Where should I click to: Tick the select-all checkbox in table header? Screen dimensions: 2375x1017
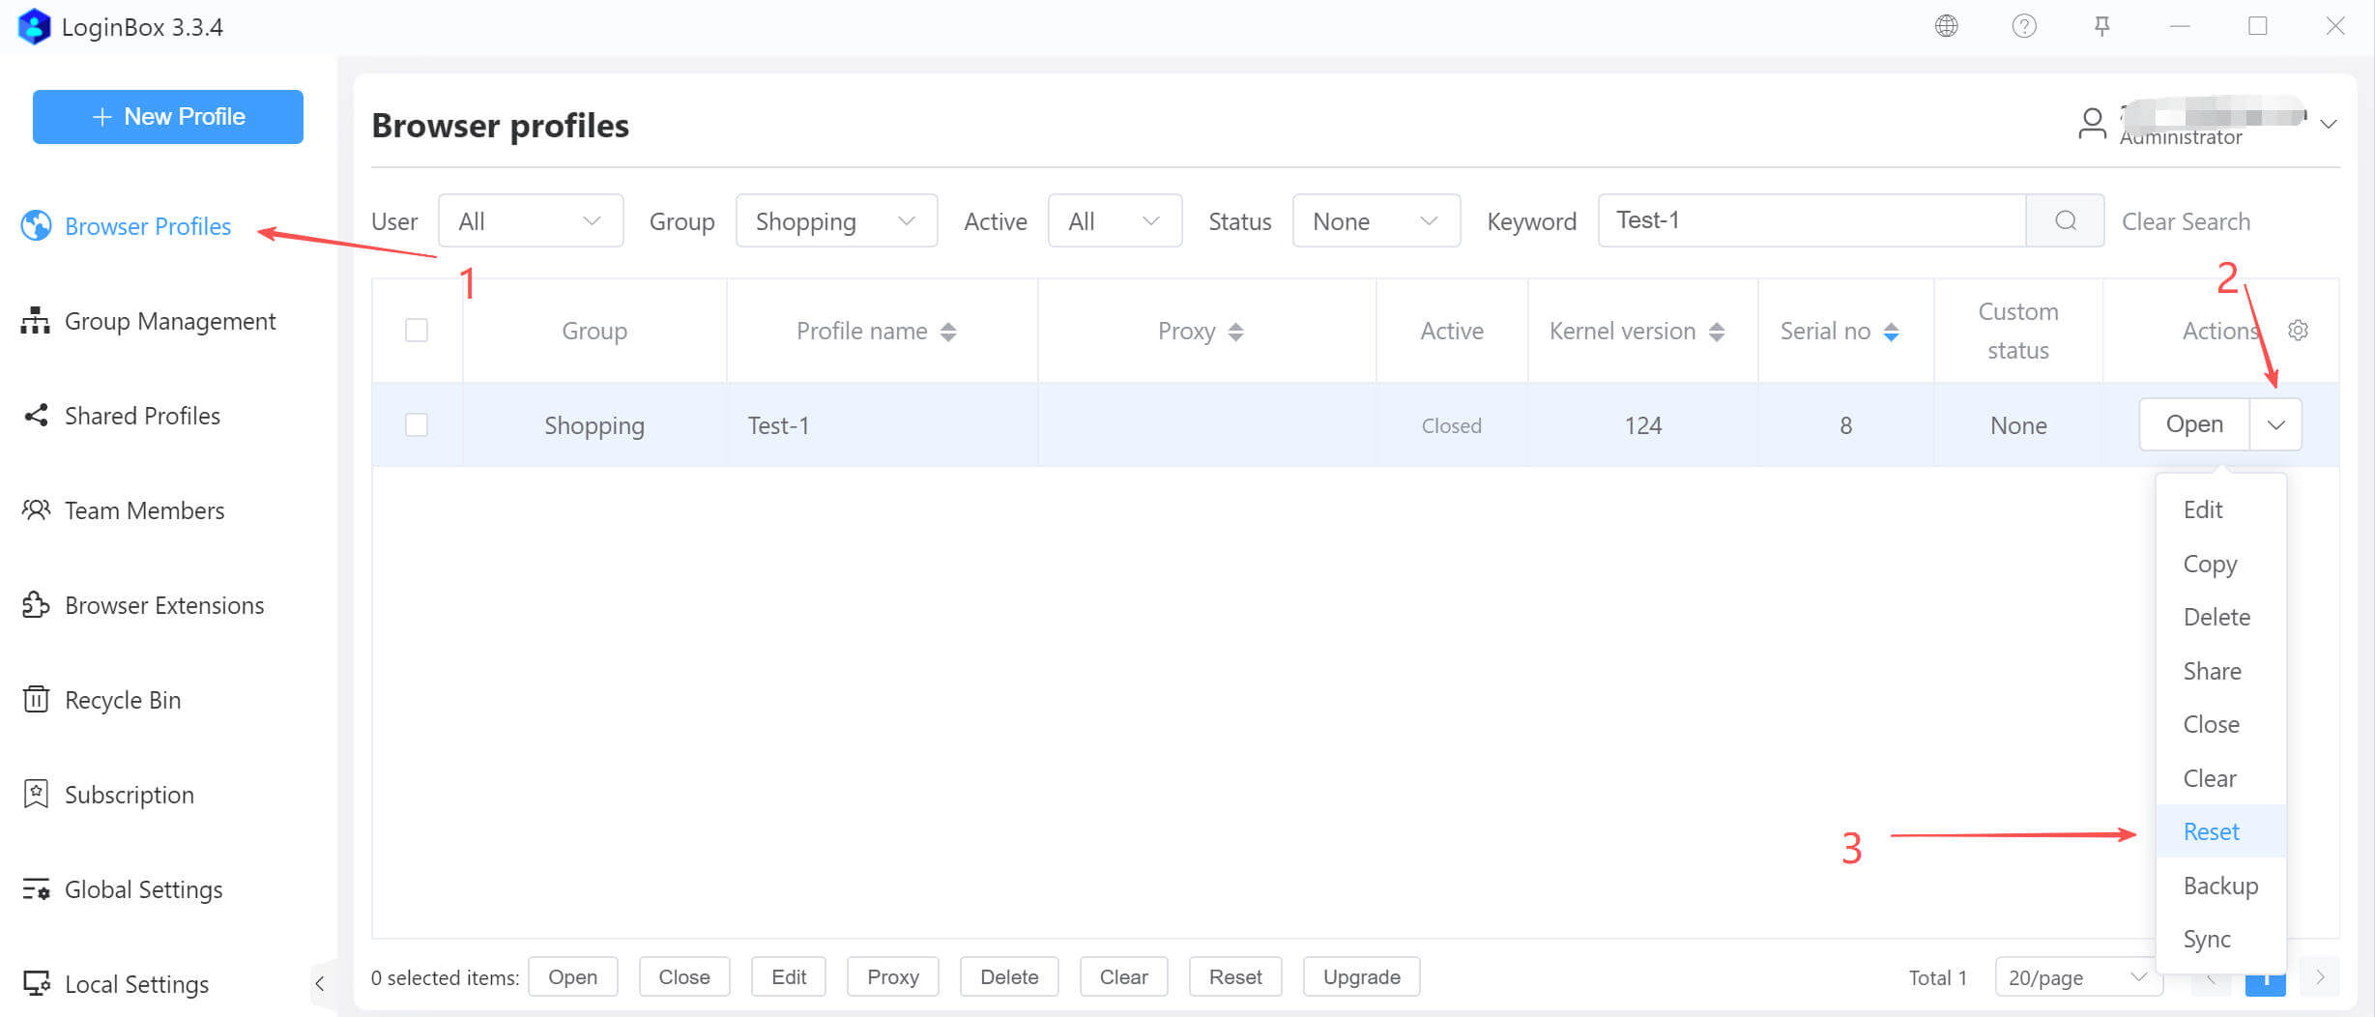(417, 331)
